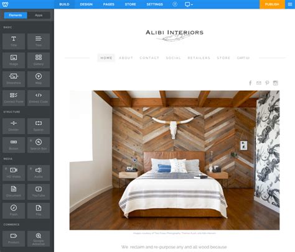Choose the Audio element
295x252 pixels.
[39, 173]
